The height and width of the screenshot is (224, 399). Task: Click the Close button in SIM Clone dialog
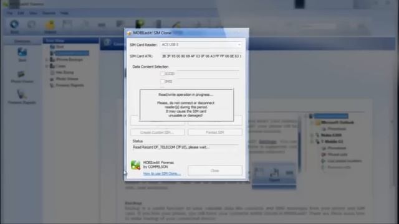point(215,170)
